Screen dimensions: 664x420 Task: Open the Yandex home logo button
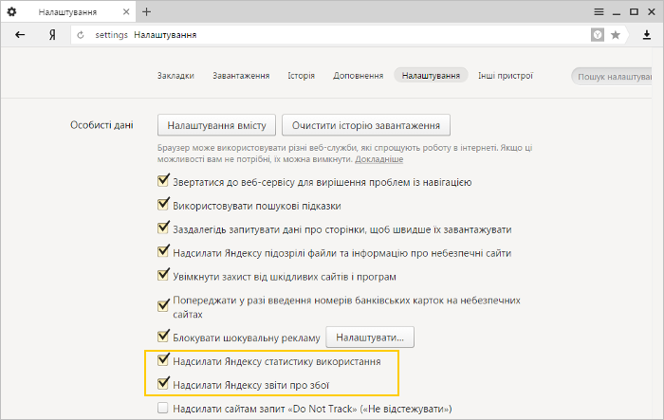pos(52,35)
